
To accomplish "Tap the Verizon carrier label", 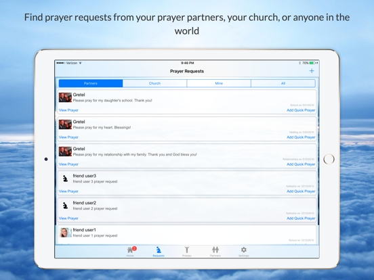I will click(72, 63).
